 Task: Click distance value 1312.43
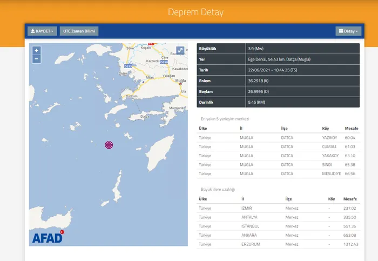351,244
